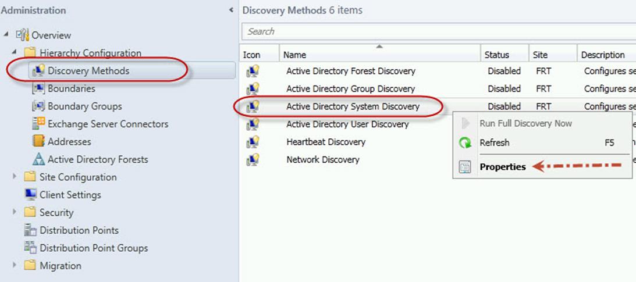Click the Active Directory Group Discovery row icon
636x282 pixels.
[253, 88]
